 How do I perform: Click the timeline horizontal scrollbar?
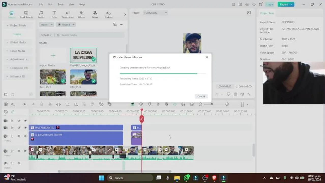tap(115, 171)
